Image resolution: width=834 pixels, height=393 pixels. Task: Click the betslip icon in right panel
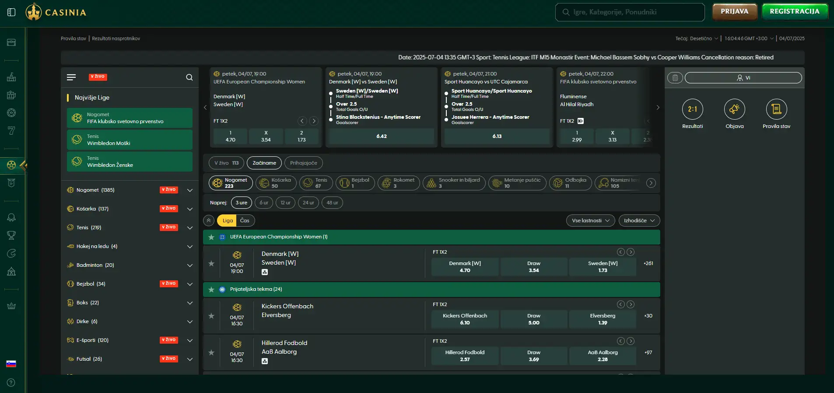[675, 78]
